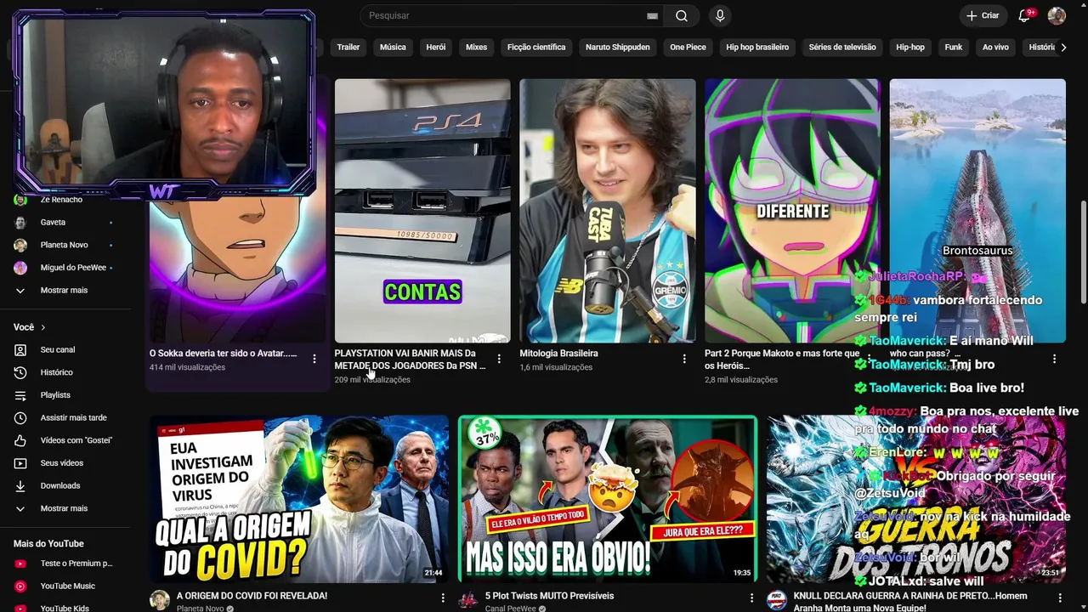Image resolution: width=1088 pixels, height=612 pixels.
Task: Filter by the Funk chip
Action: tap(954, 48)
